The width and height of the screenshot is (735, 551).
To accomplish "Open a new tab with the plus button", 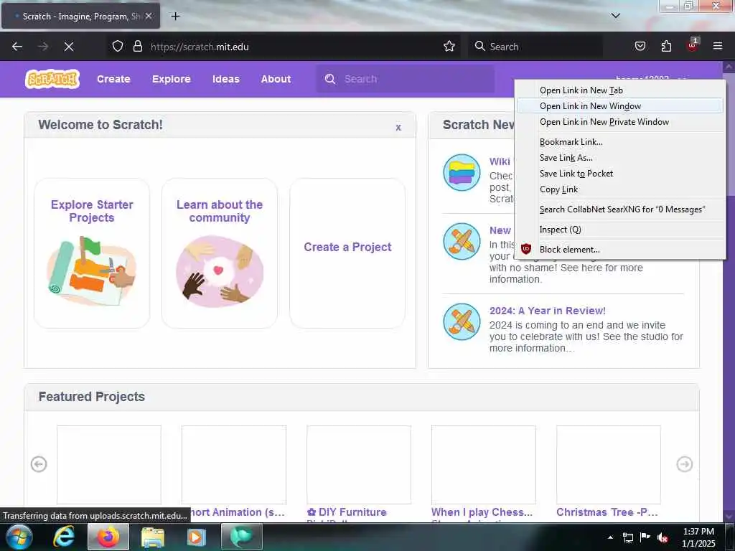I will (x=175, y=17).
